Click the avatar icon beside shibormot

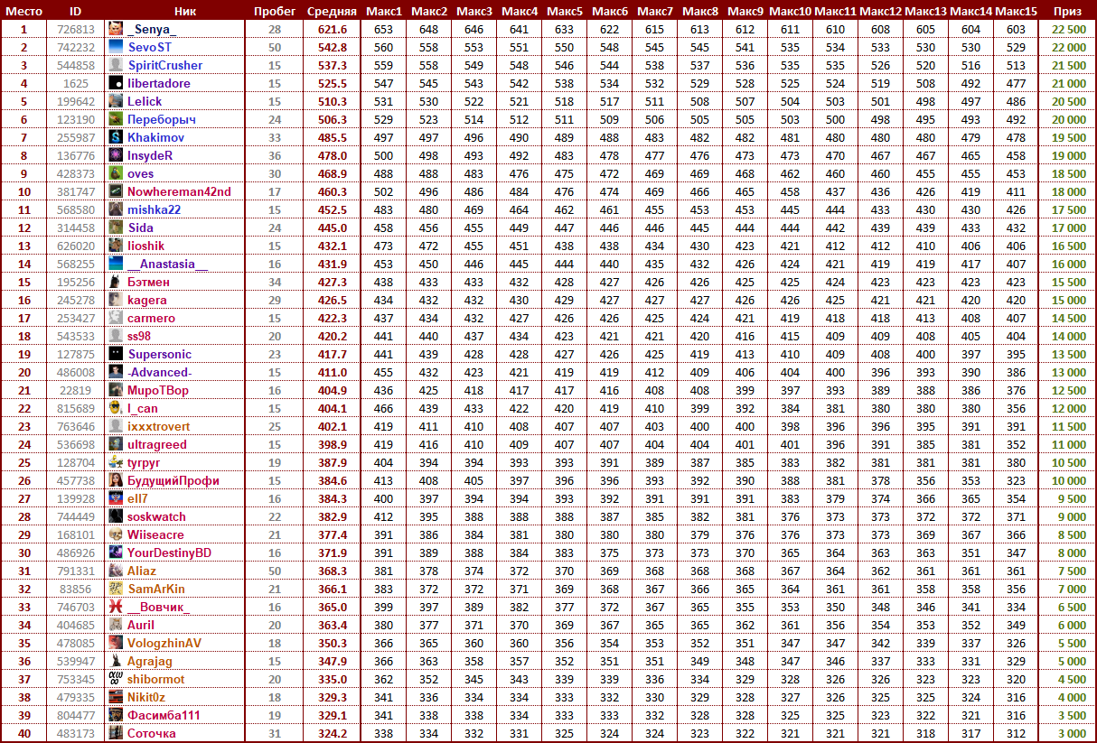[116, 679]
